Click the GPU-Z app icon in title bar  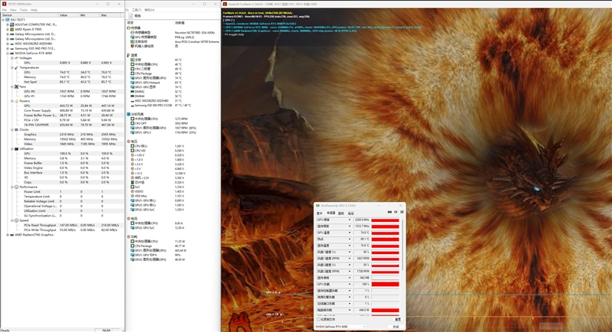(x=317, y=206)
